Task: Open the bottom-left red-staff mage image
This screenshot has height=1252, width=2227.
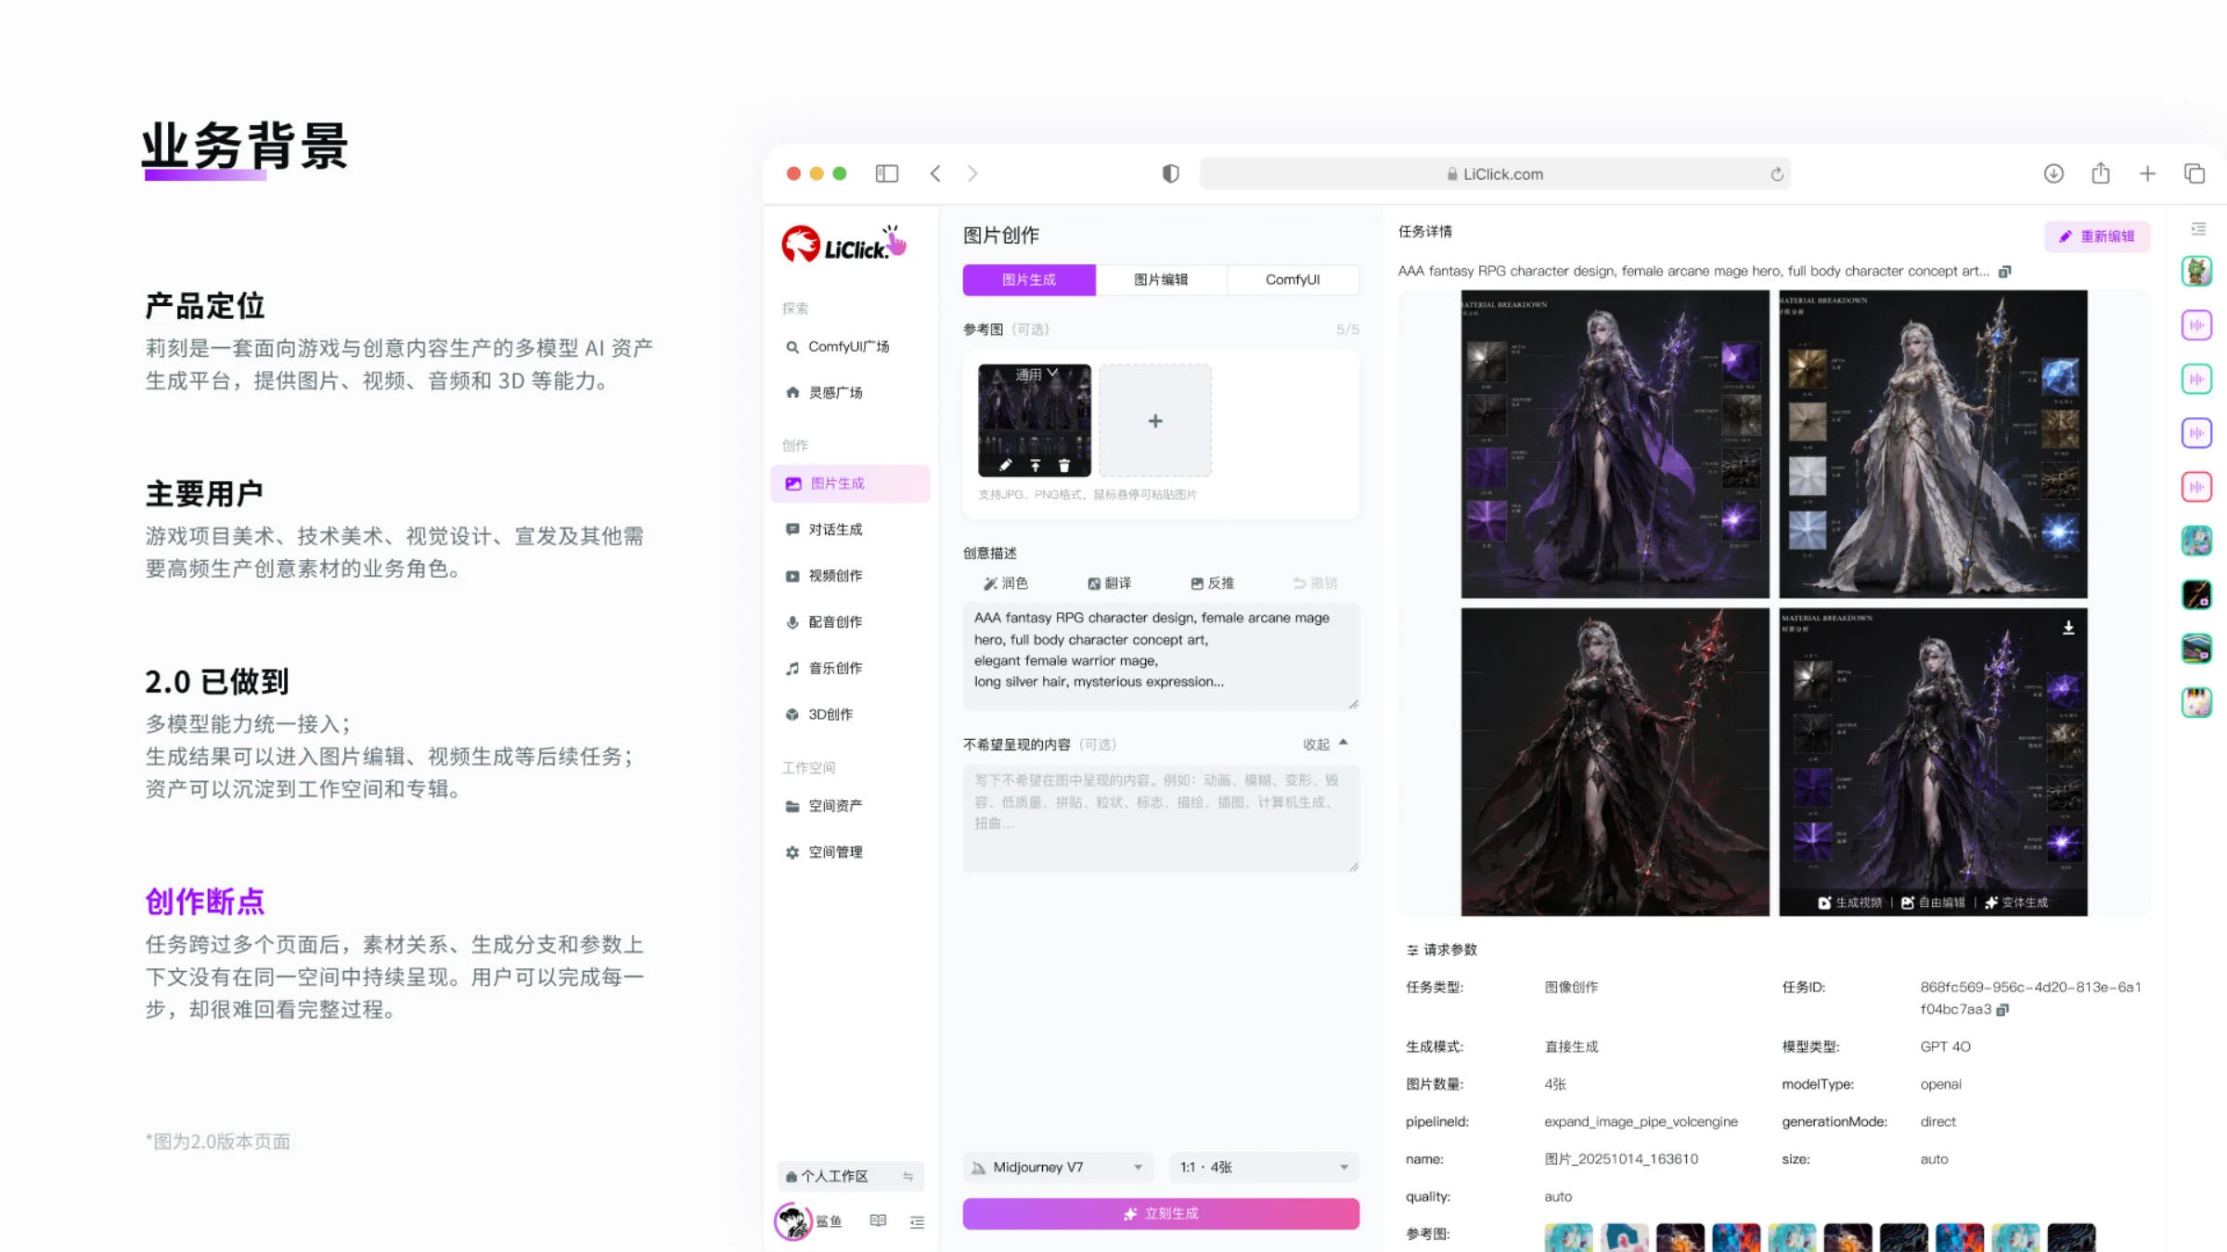Action: click(1615, 761)
